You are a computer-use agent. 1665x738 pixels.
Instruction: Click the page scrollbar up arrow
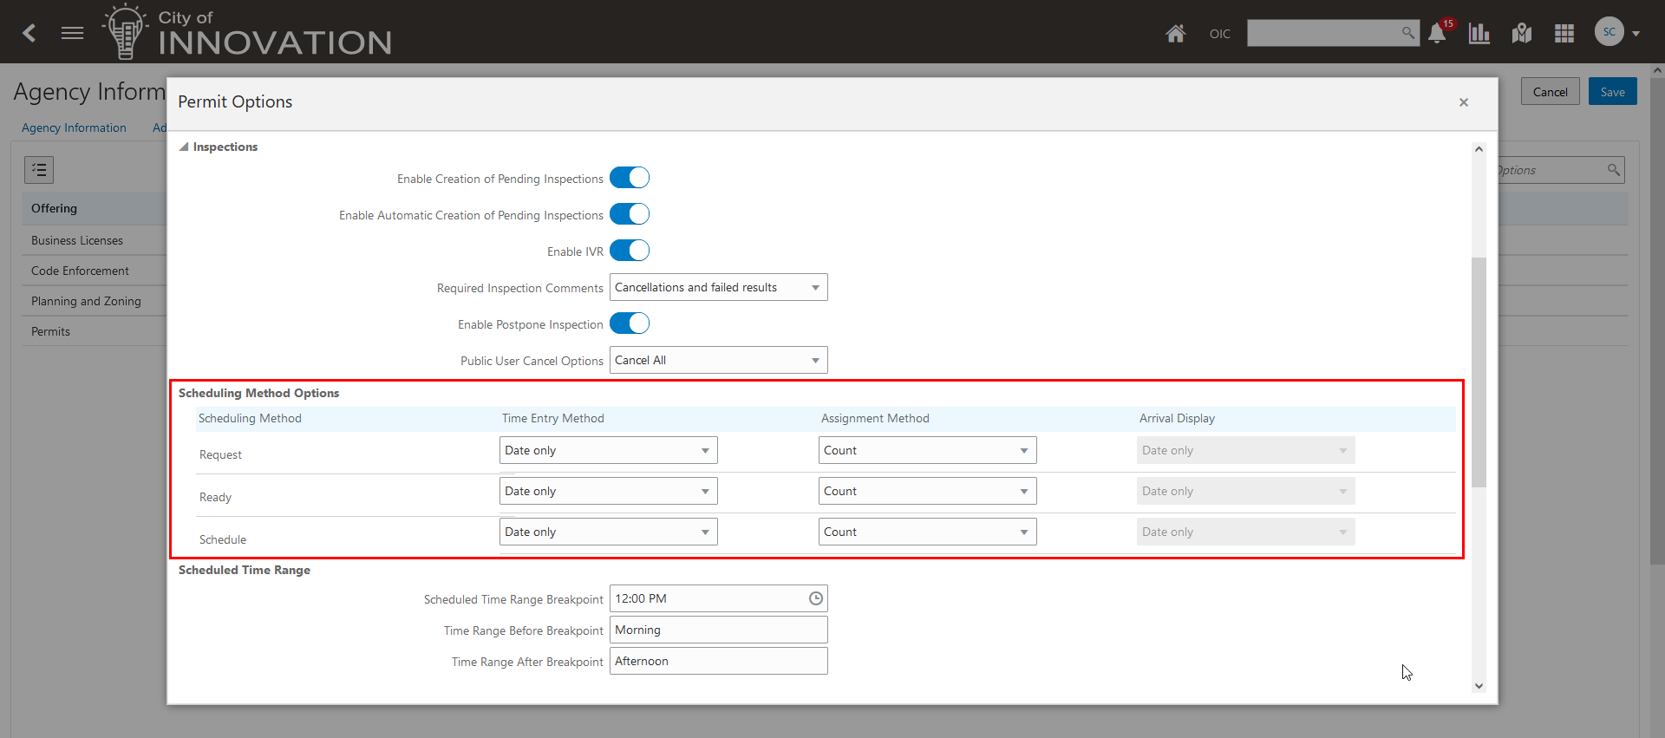click(1657, 70)
